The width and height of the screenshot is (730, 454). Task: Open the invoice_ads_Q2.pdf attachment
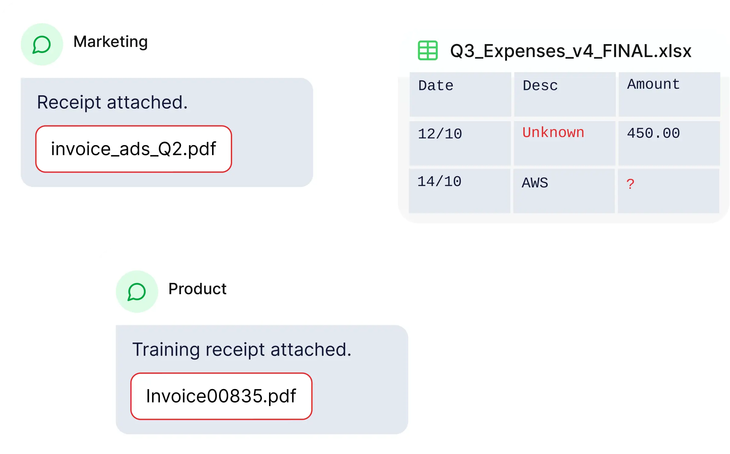click(133, 149)
